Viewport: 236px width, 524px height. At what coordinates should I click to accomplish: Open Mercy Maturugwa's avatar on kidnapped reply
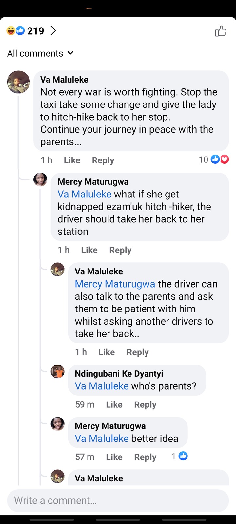point(40,180)
